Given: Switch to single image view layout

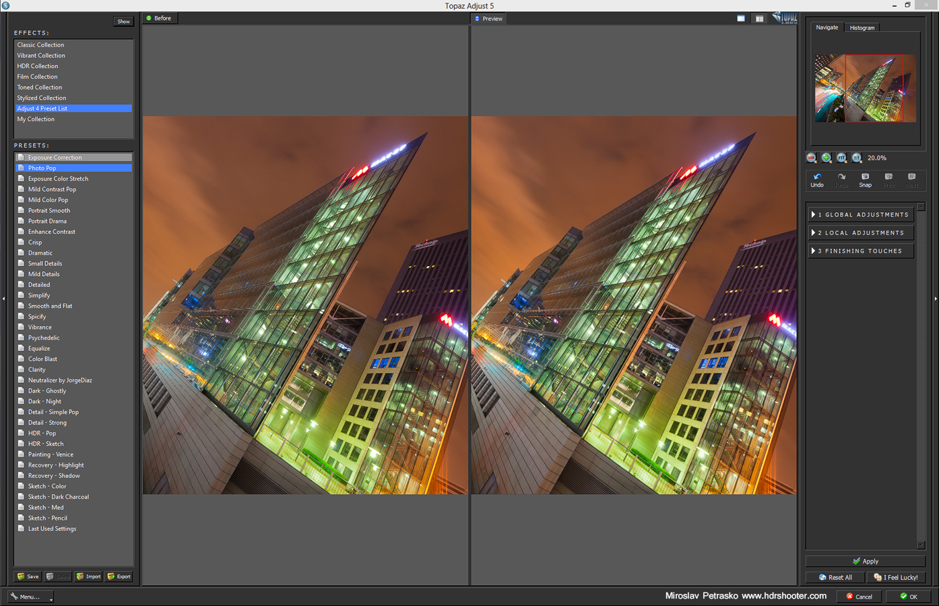Looking at the screenshot, I should coord(741,19).
